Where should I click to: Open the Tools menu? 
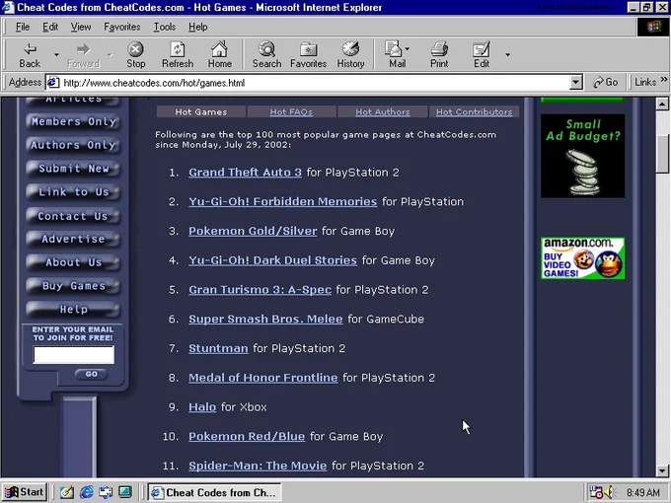[165, 27]
